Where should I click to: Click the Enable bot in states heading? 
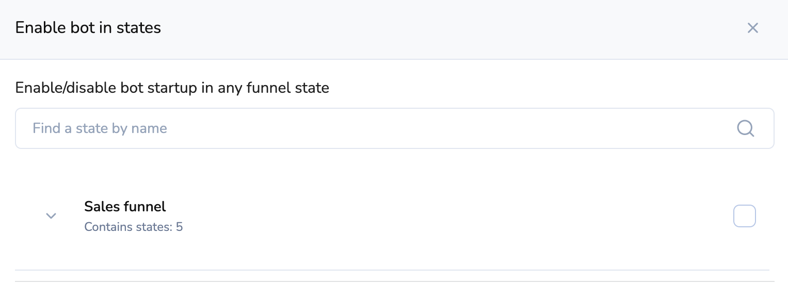(x=88, y=28)
